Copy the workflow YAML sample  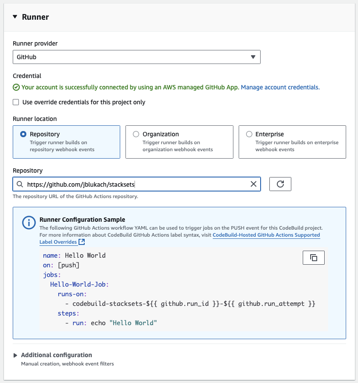pos(313,258)
